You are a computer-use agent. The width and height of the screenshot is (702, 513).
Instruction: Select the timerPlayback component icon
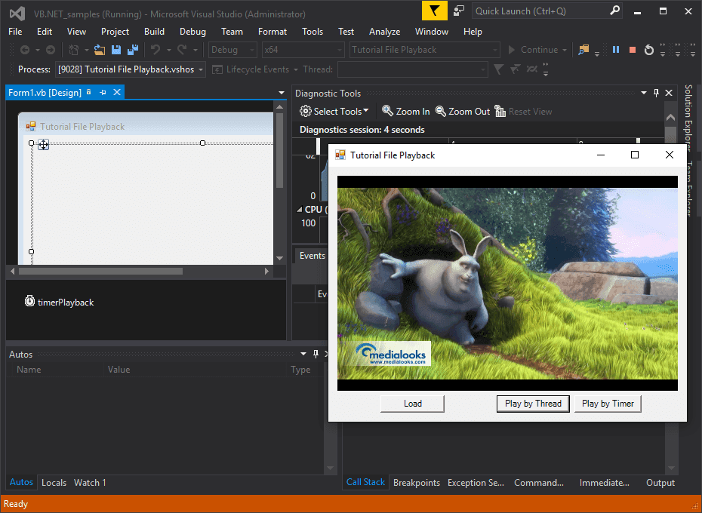29,301
